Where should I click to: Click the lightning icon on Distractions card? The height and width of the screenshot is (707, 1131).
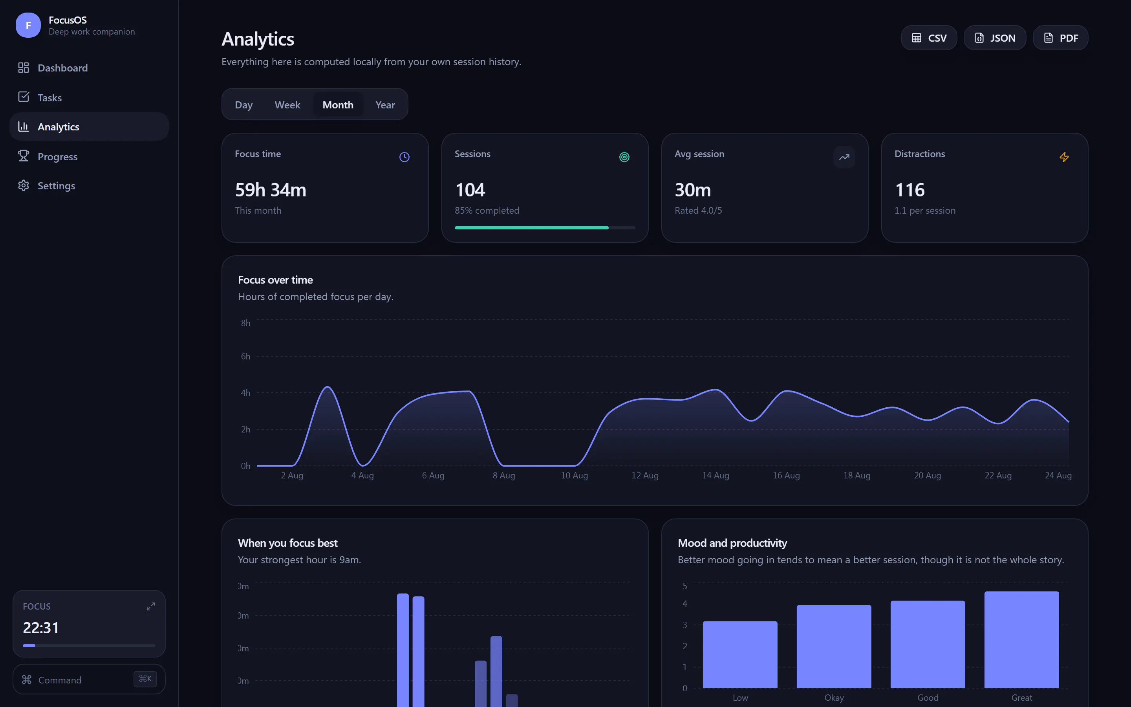coord(1064,157)
